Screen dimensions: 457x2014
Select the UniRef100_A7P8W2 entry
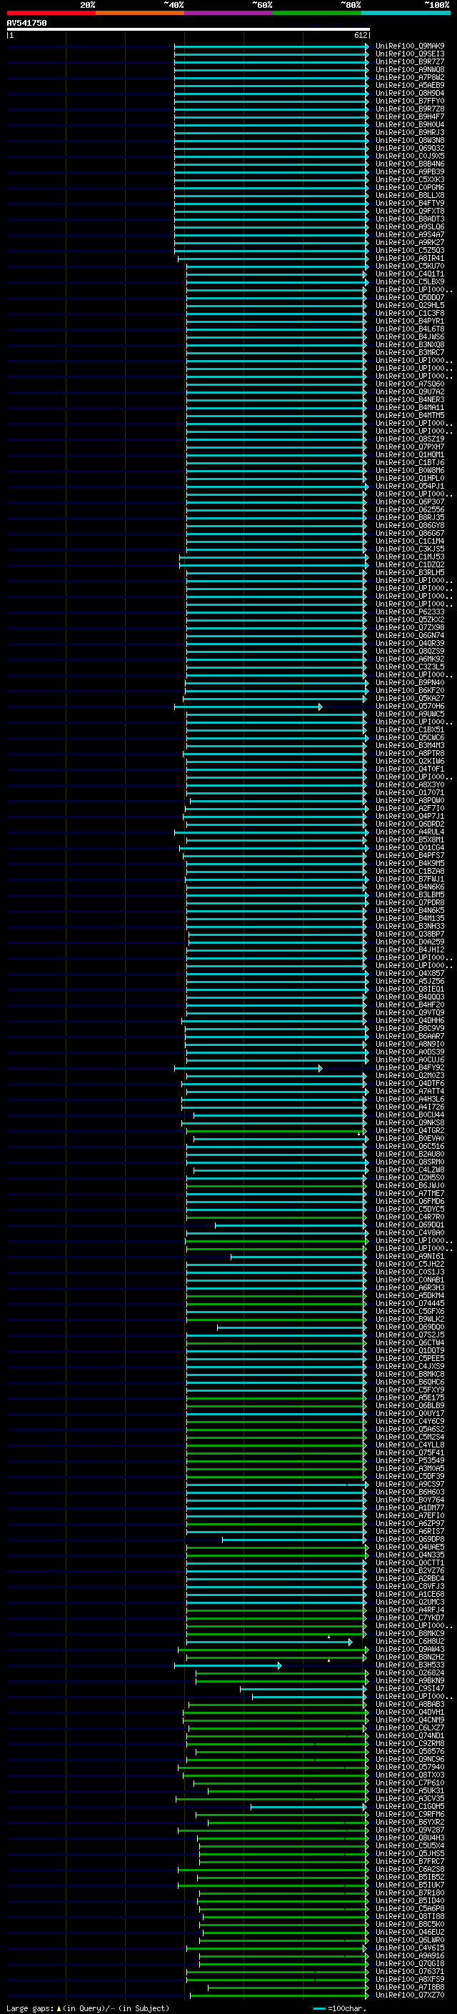point(410,77)
